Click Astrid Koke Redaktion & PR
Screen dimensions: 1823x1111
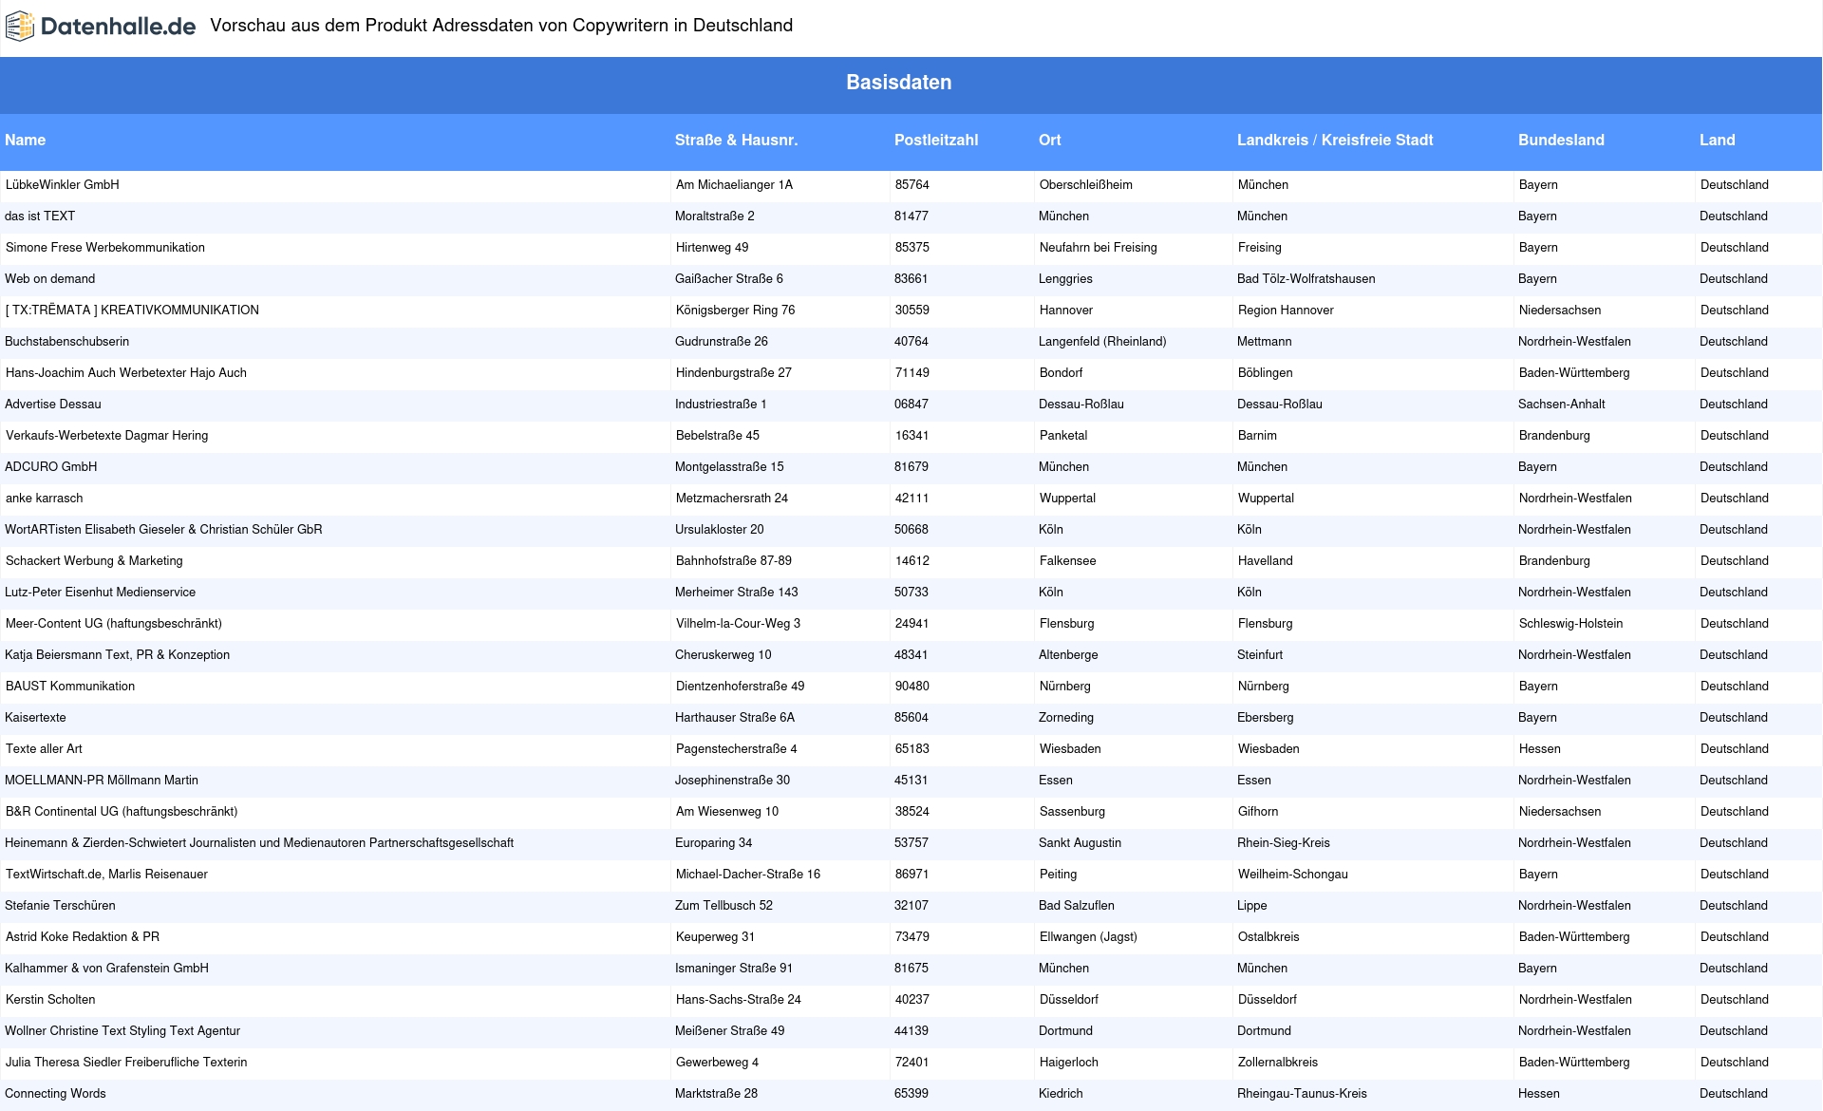click(83, 937)
